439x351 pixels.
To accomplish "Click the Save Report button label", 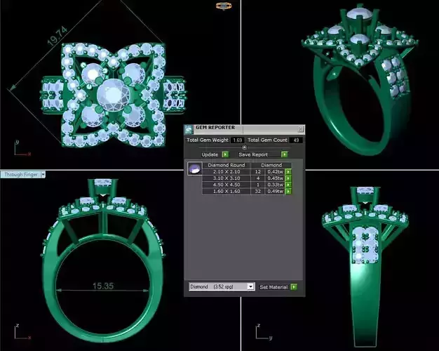I will (x=253, y=154).
